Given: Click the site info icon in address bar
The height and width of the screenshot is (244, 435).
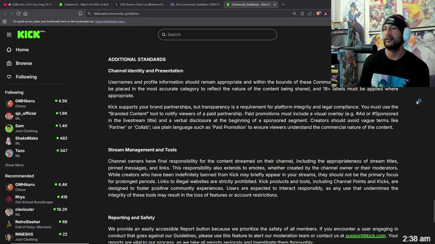Looking at the screenshot, I should point(89,14).
